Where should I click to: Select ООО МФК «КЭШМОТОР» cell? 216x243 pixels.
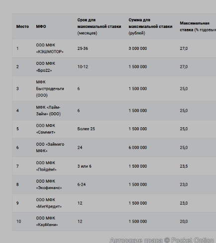coord(50,48)
